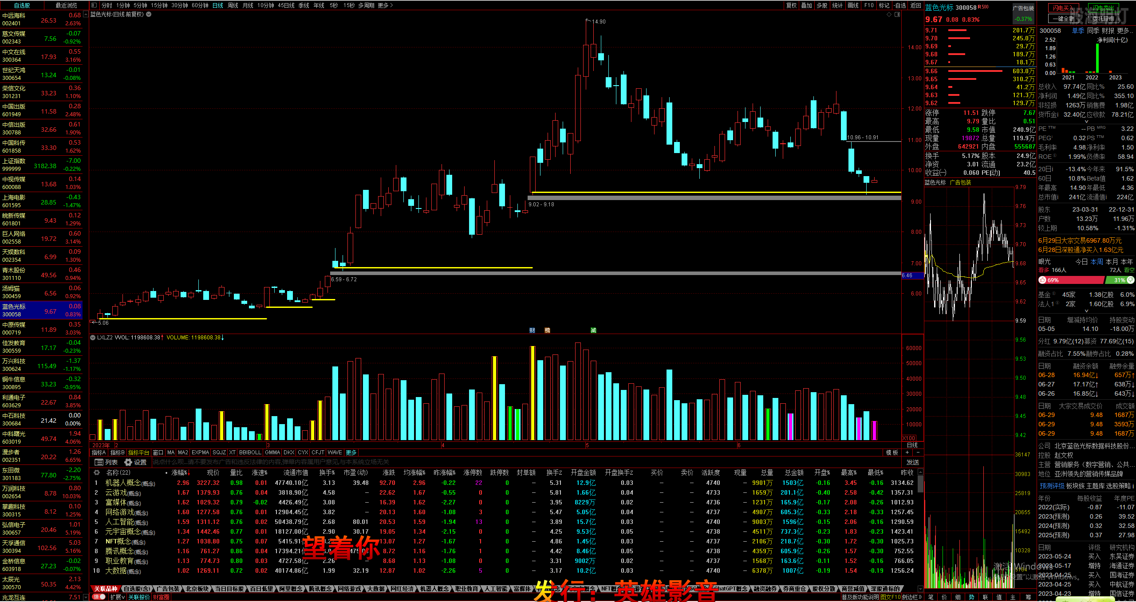Switch to the 分时 chart period
This screenshot has height=602, width=1136.
pyautogui.click(x=107, y=5)
